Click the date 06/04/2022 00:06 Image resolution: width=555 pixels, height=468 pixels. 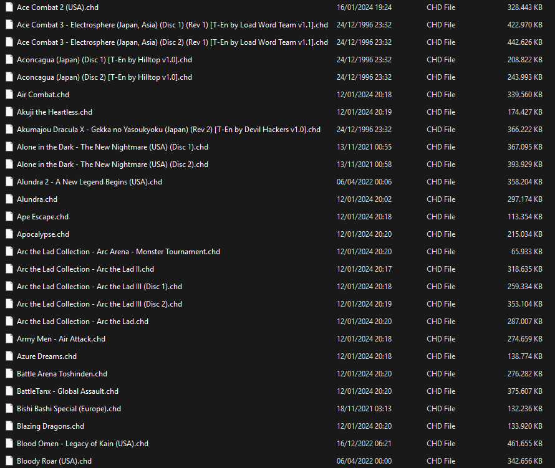click(x=364, y=182)
